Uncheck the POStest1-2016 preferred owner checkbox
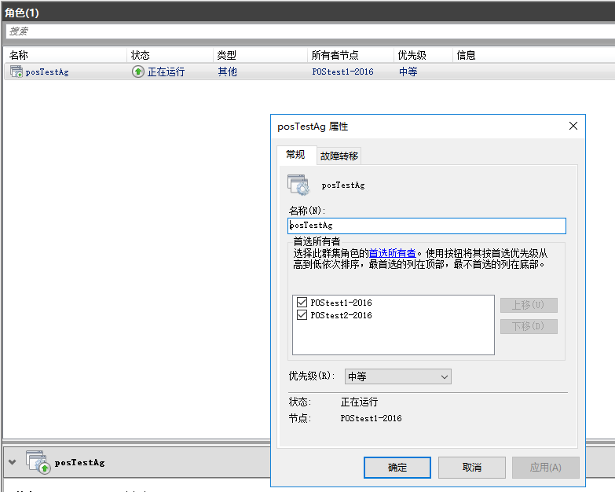Screen dimensions: 615x492 click(302, 302)
